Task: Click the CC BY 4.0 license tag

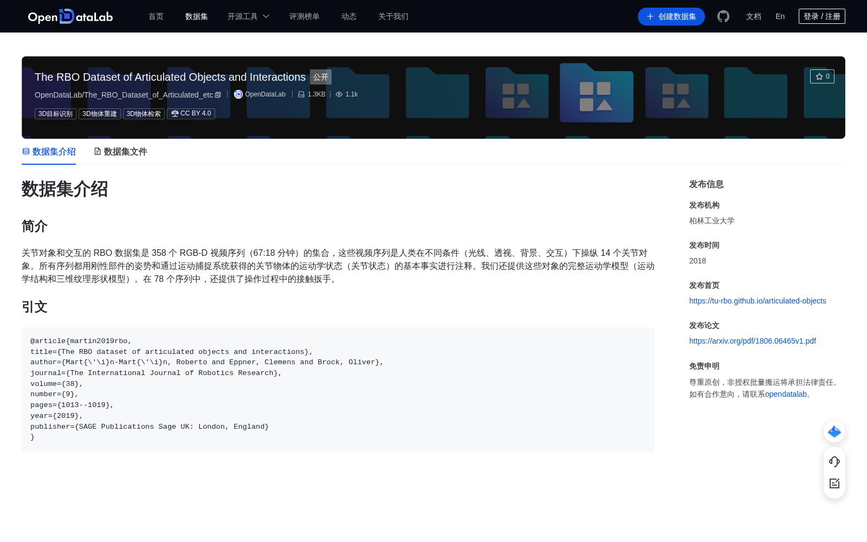Action: point(191,114)
